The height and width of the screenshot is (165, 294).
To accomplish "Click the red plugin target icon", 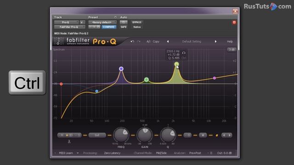I will click(234, 22).
